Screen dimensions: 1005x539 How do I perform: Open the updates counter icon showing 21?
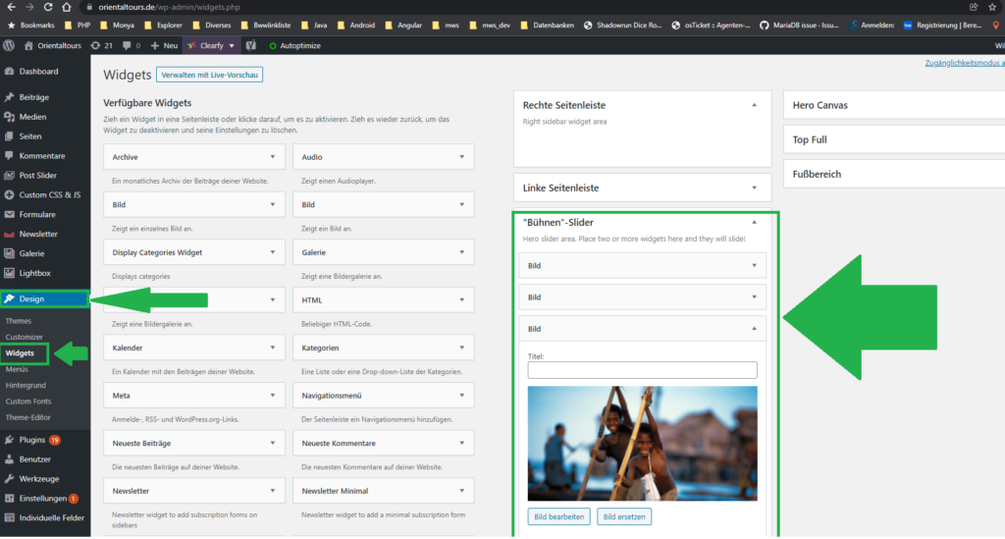click(x=101, y=45)
